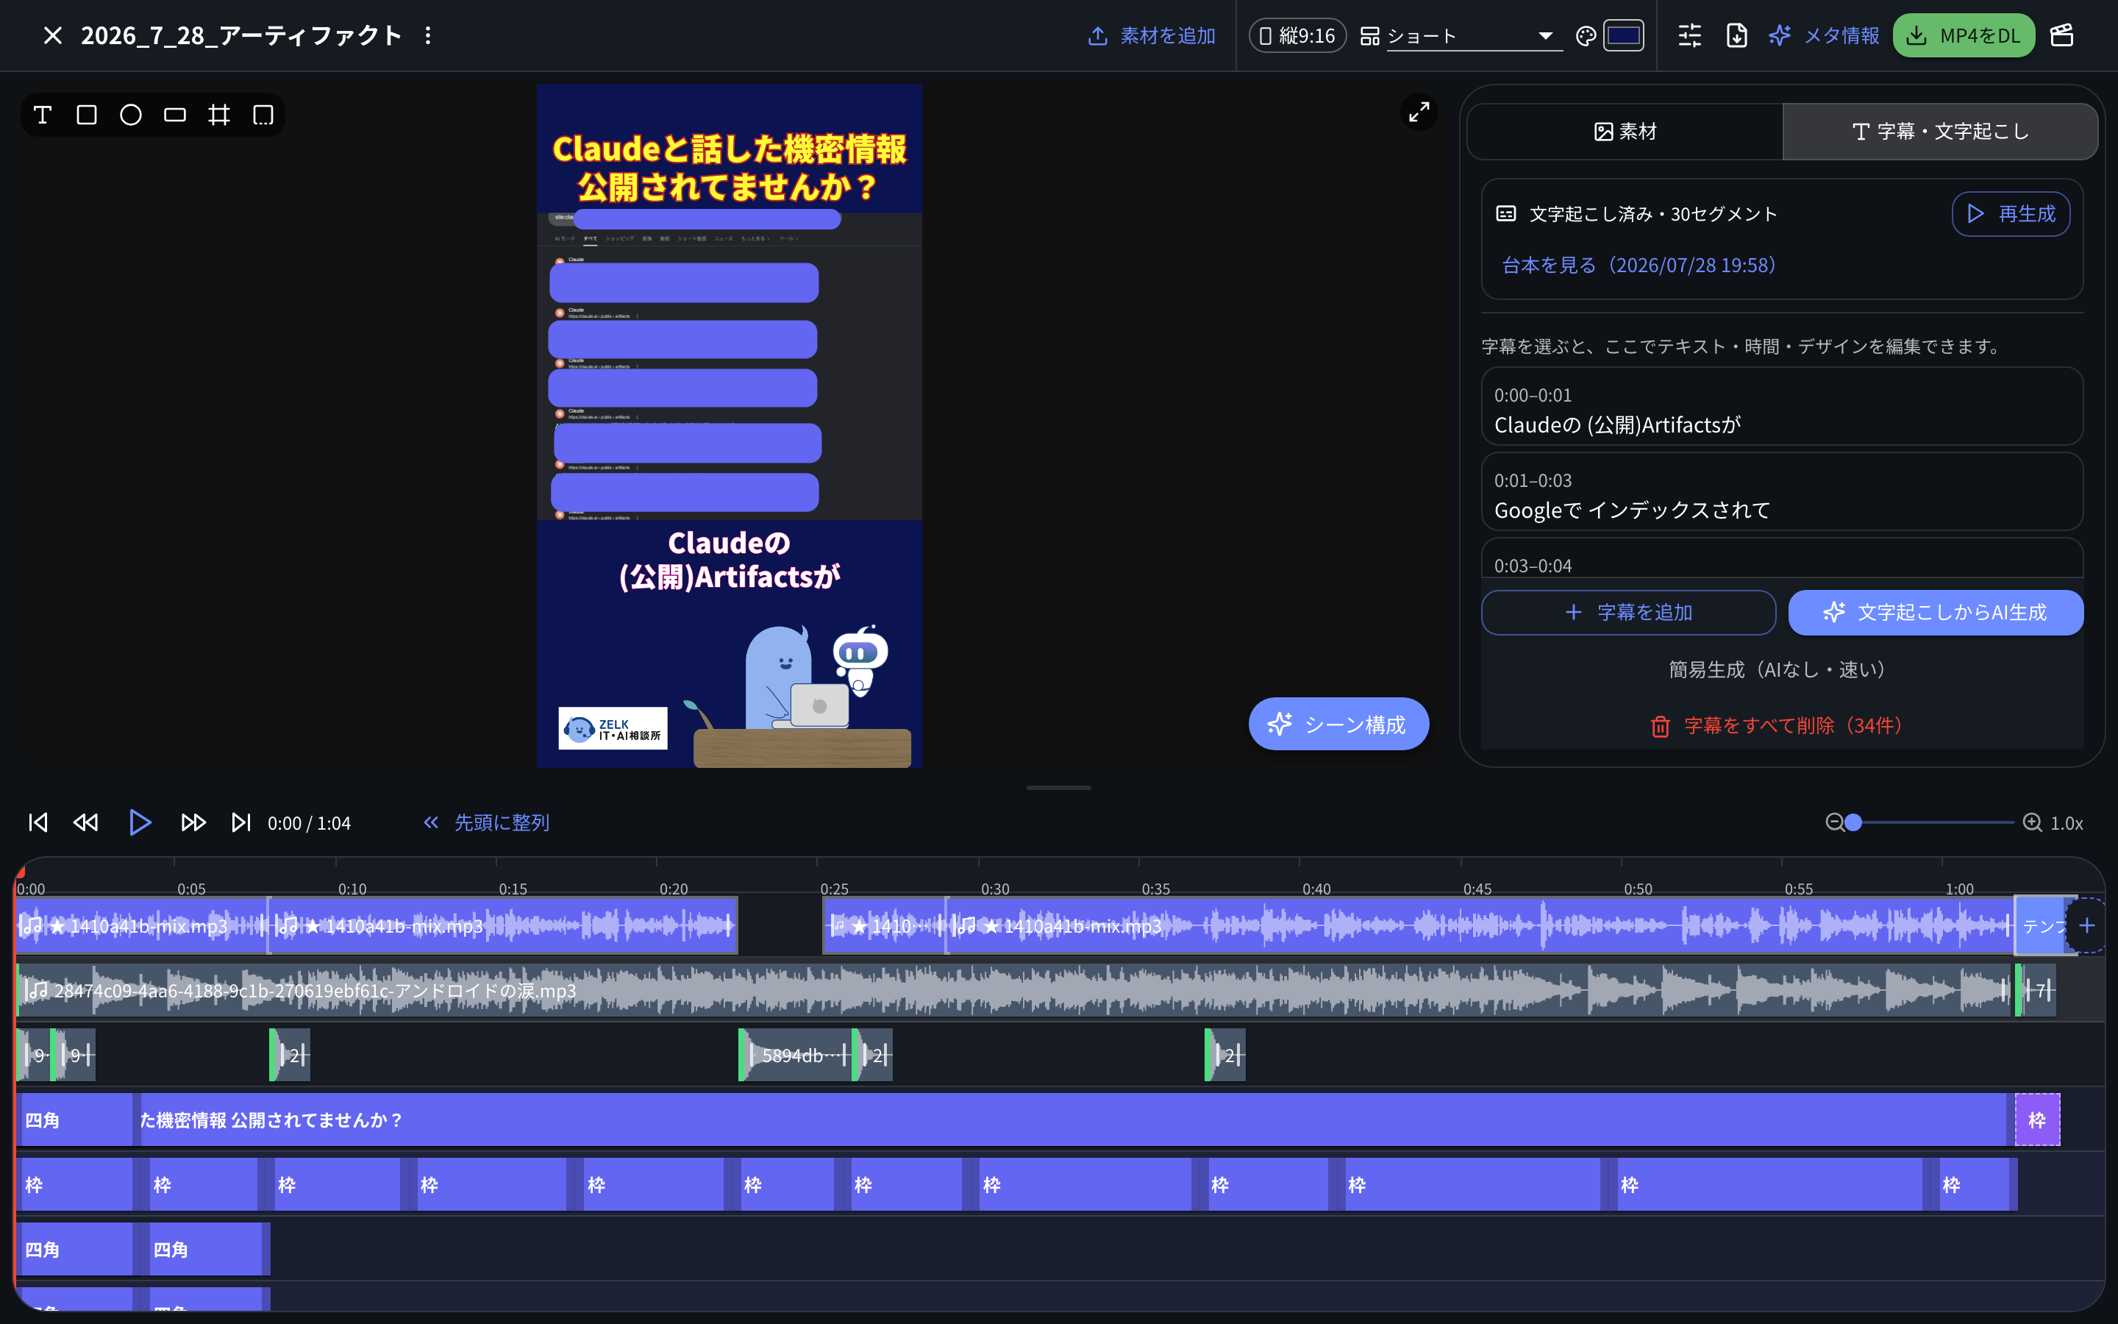Screen dimensions: 2118x1324
Task: Open メタ情報 AI metadata
Action: click(x=1824, y=36)
